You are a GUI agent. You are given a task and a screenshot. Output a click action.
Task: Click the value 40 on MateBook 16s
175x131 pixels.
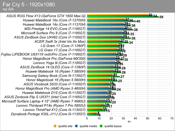point(138,21)
